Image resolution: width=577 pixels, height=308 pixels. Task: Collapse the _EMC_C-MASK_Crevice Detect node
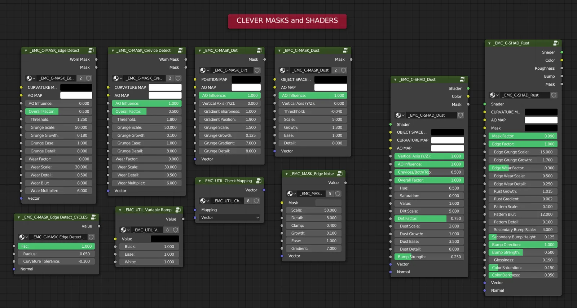[113, 51]
